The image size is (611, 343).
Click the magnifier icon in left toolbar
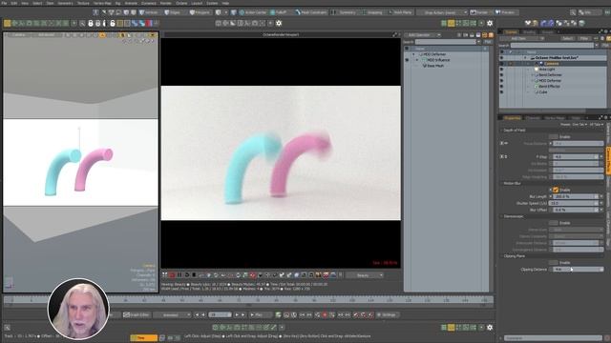[82, 23]
